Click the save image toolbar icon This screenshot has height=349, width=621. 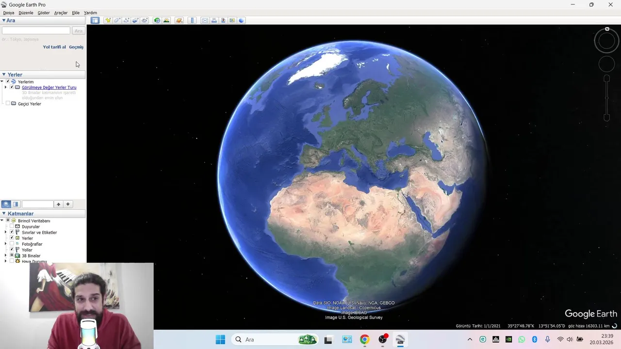(x=223, y=20)
